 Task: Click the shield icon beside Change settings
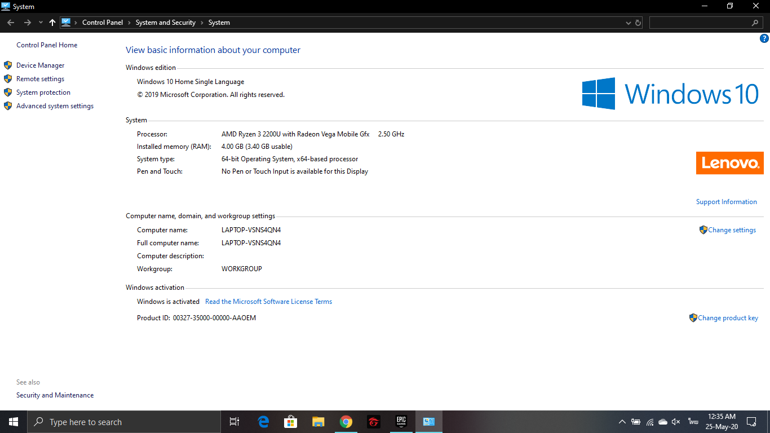(703, 230)
